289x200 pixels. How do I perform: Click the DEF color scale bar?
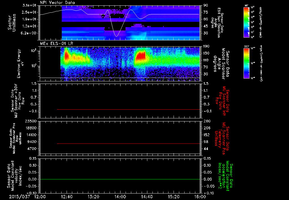246,63
